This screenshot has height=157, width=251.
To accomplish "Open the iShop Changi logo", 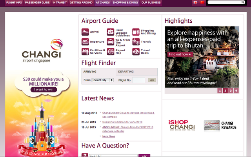I will pyautogui.click(x=182, y=125).
